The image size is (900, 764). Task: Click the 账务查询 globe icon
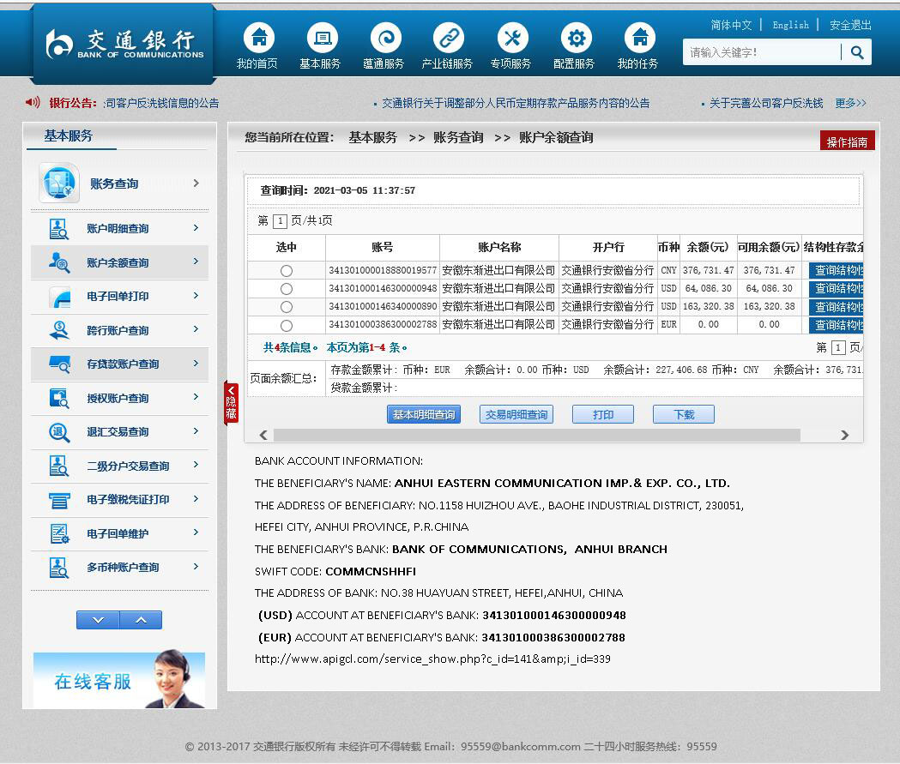(59, 183)
